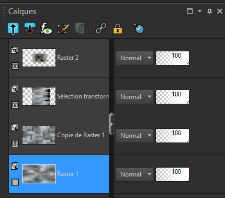The image size is (225, 198).
Task: Select the Sélection transformée layer name
Action: (83, 96)
